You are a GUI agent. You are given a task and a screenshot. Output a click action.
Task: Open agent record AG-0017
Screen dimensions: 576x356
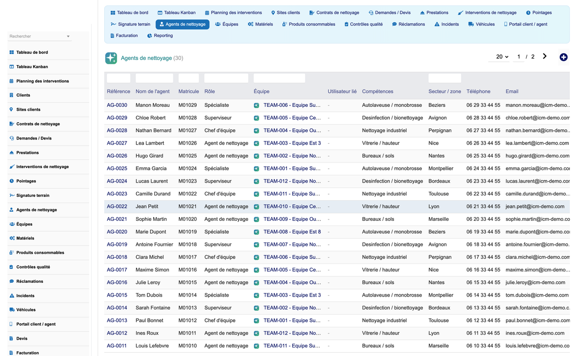(x=117, y=270)
